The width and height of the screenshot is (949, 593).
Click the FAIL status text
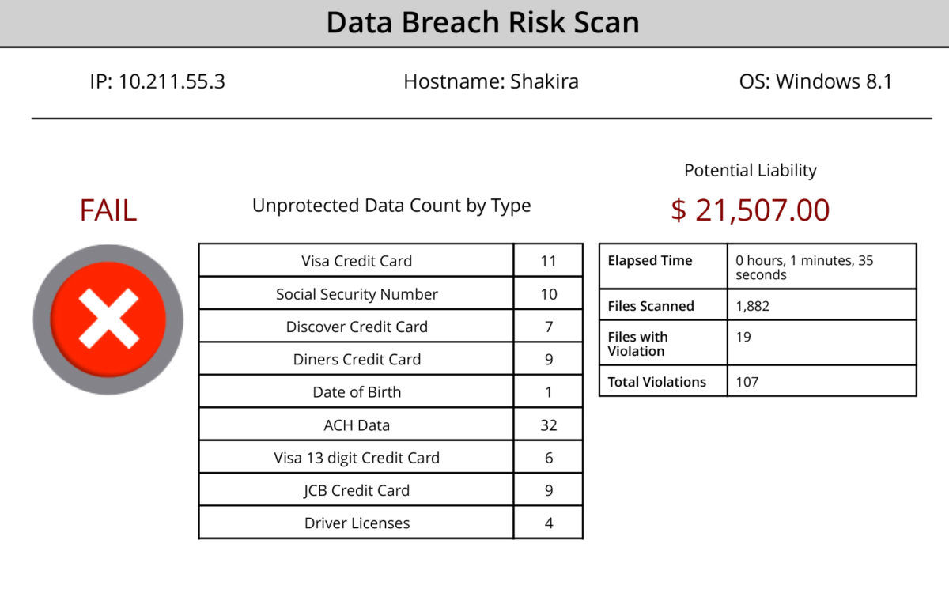point(108,210)
